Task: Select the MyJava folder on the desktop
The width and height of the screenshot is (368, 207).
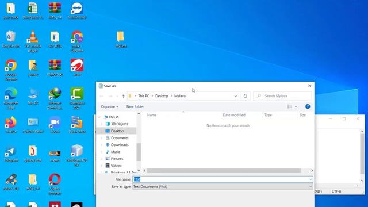Action: [x=121, y=39]
